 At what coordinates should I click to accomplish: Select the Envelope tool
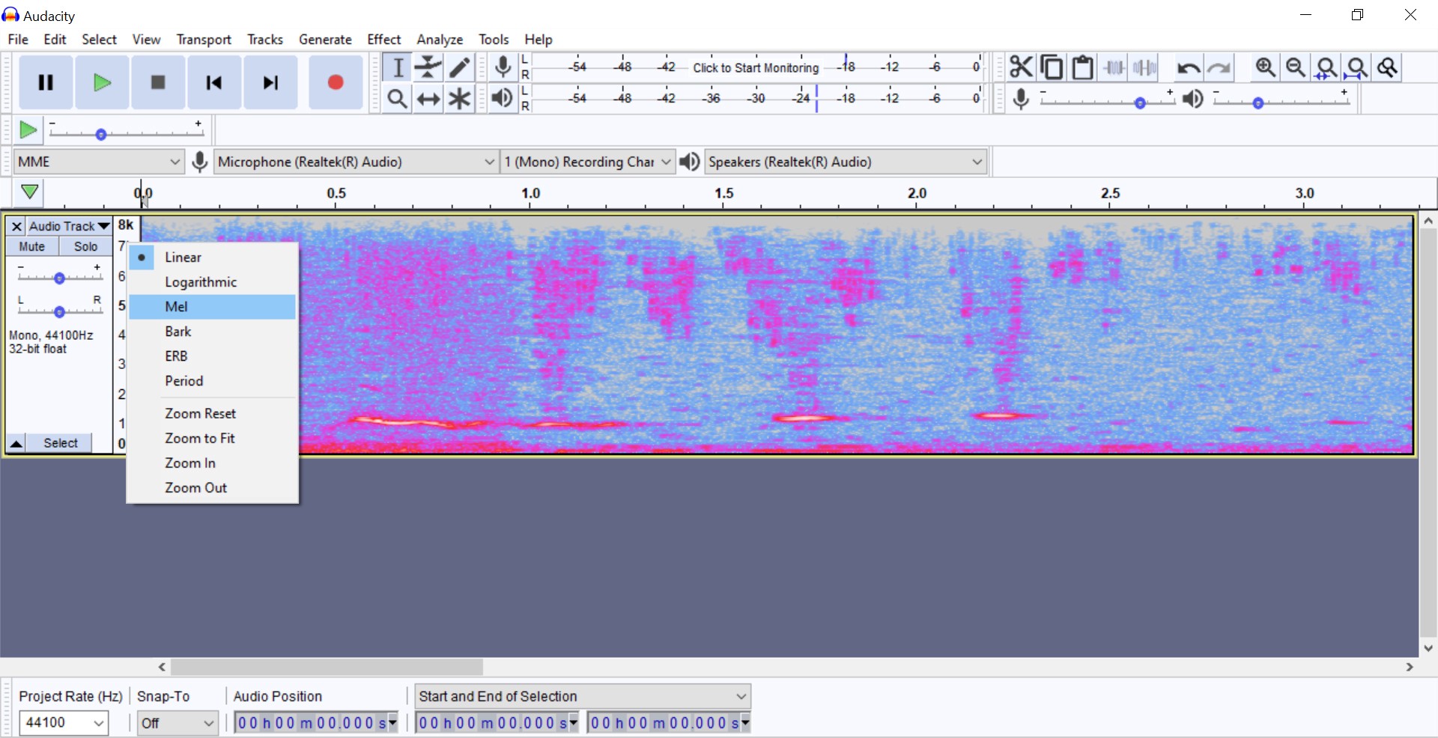pos(428,67)
